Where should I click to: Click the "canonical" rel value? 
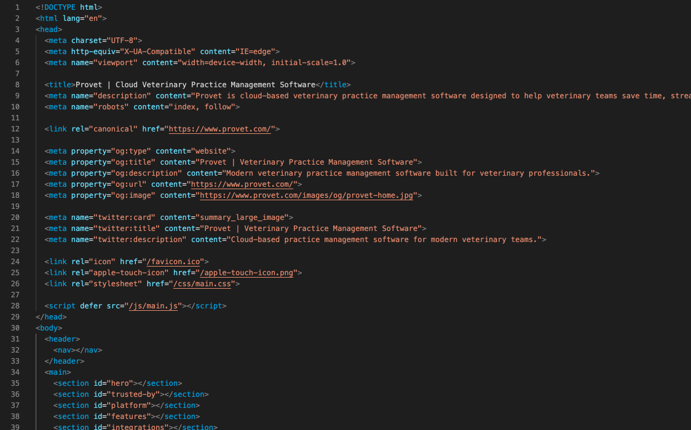113,129
